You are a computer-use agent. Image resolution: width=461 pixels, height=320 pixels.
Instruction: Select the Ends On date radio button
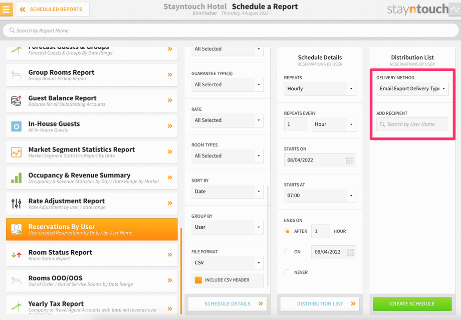[287, 252]
